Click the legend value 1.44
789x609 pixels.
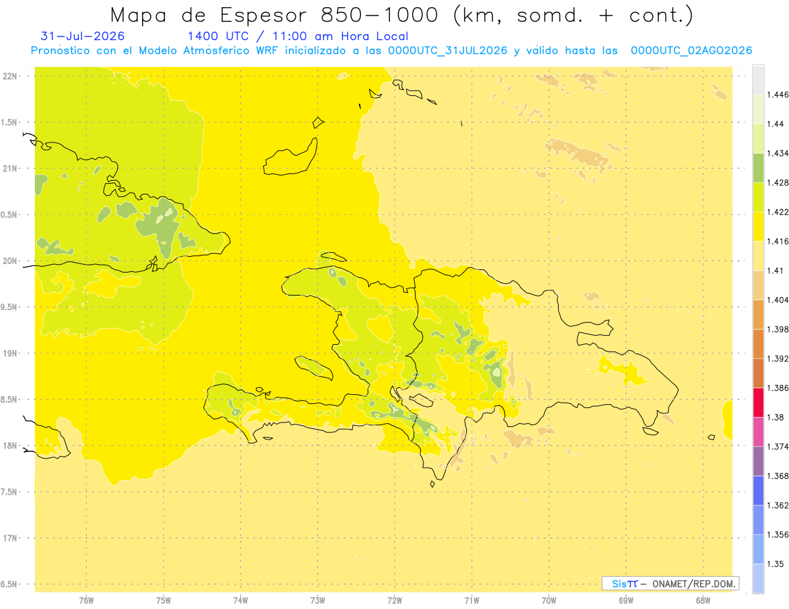point(776,124)
